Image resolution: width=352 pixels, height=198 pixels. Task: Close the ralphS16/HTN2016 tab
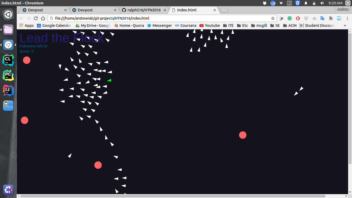(165, 10)
